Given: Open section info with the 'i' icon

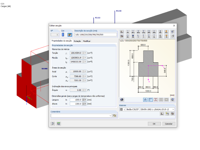Looking at the screenshot, I should 122,100.
